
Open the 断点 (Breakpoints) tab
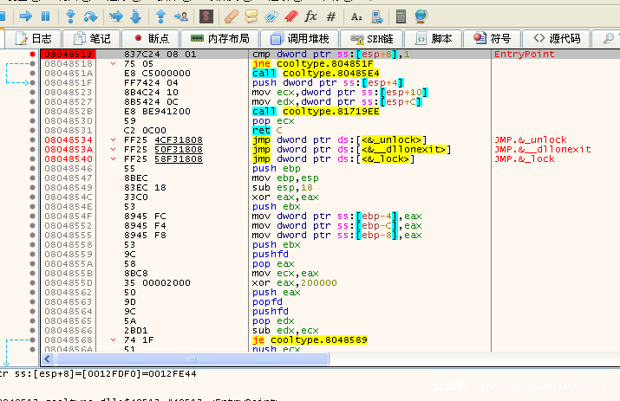pos(150,39)
